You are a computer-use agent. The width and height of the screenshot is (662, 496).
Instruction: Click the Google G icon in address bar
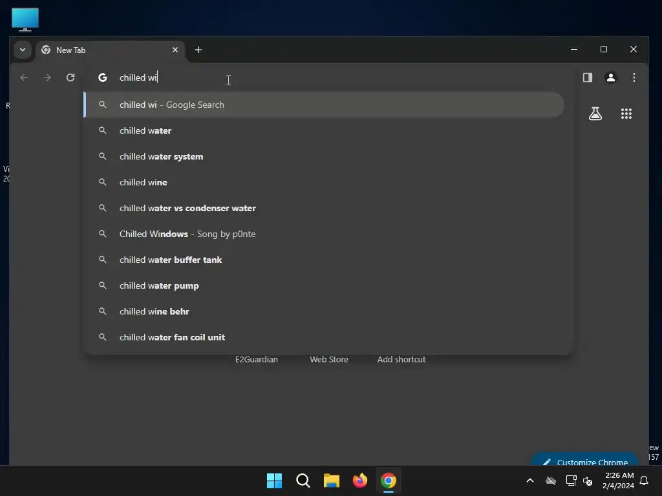103,77
